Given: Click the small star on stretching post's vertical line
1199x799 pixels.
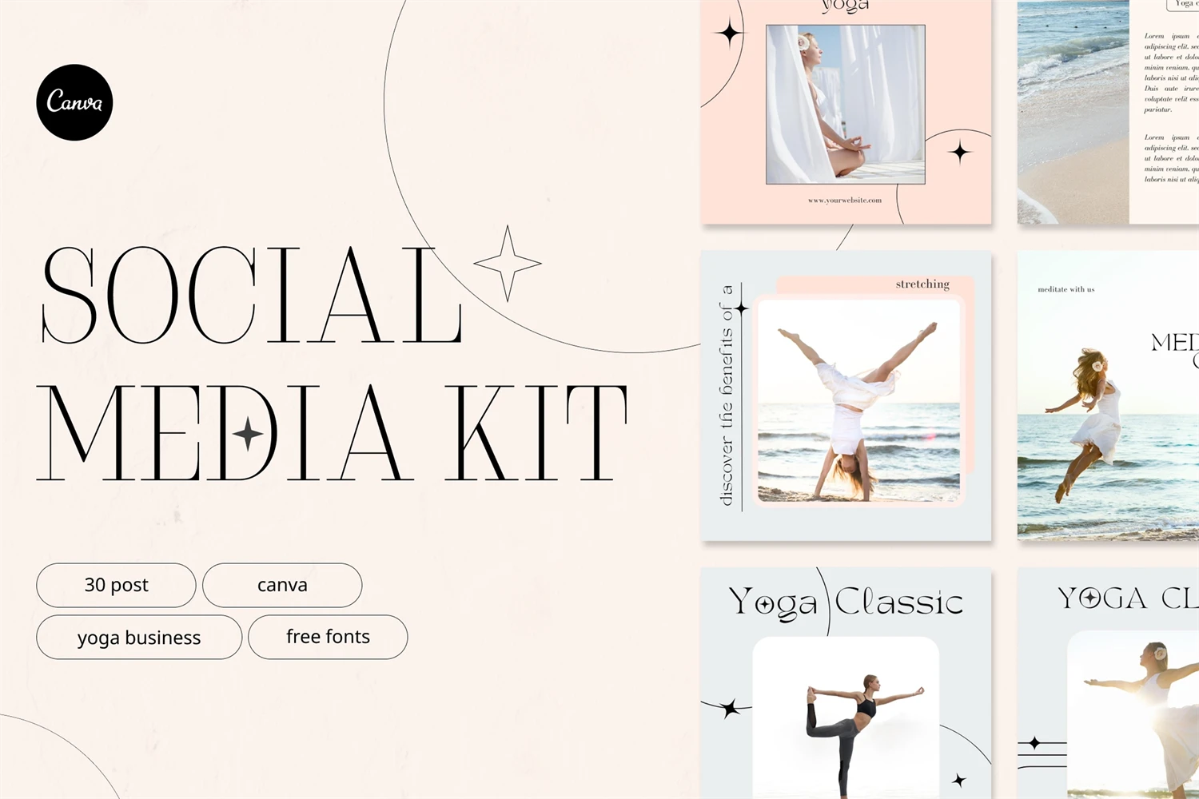Looking at the screenshot, I should [742, 308].
